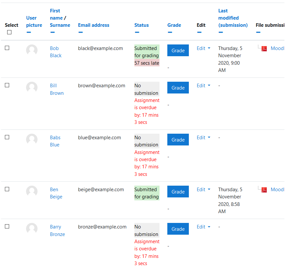288x269 pixels.
Task: Expand the Edit dropdown for Bob Black
Action: point(203,48)
